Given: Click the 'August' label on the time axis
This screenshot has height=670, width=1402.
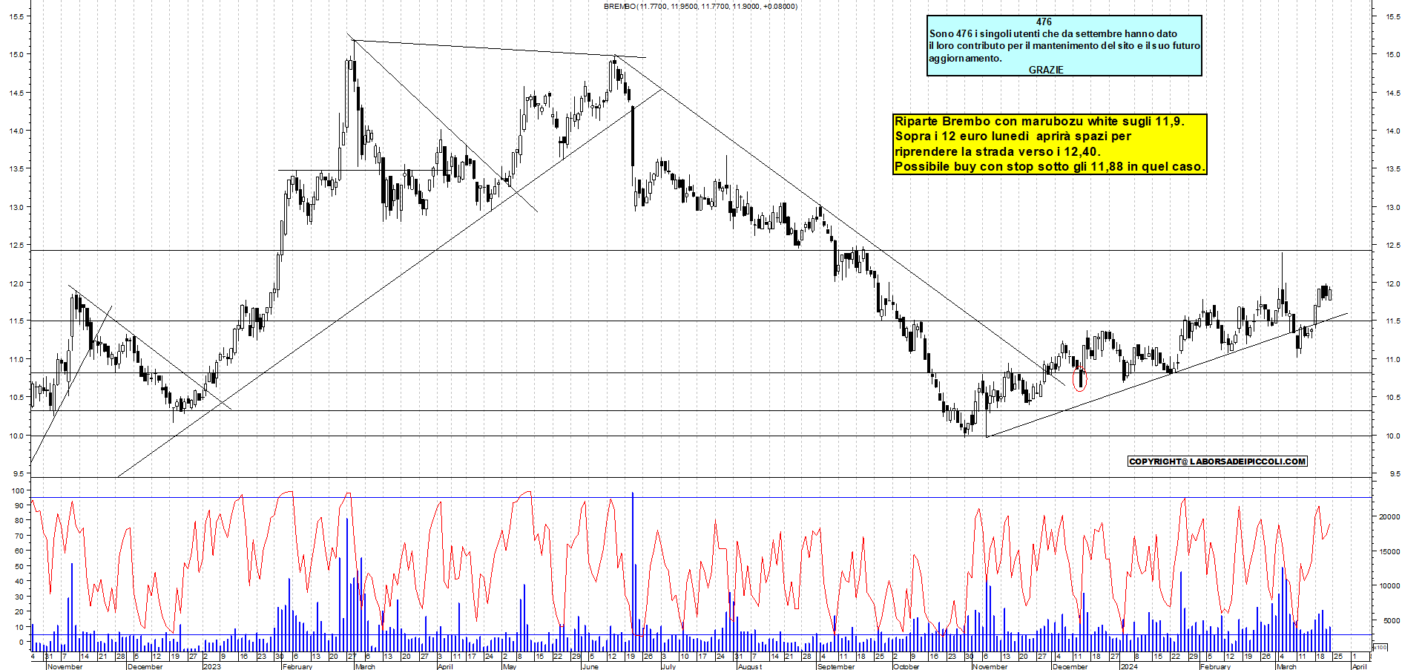Looking at the screenshot, I should coord(749,666).
